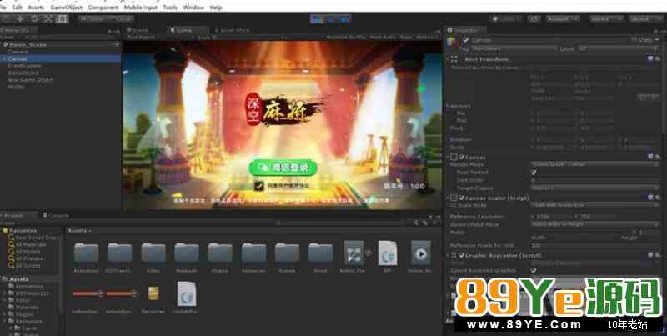Open the Canvas Scaler gear menu
Screen dimensions: 667x336
point(657,198)
